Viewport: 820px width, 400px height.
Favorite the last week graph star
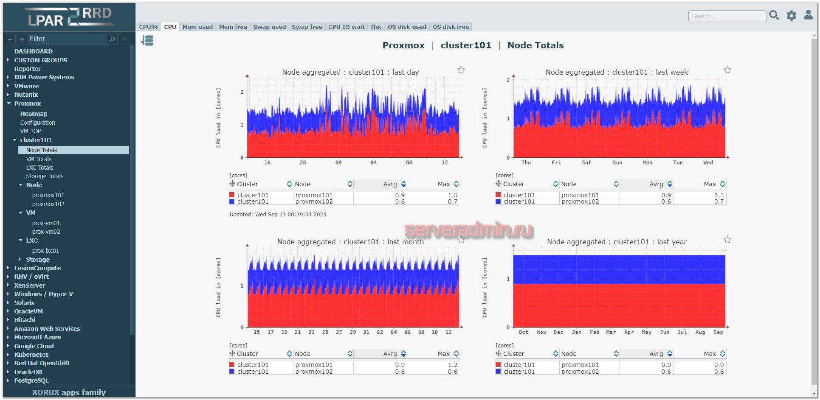727,70
